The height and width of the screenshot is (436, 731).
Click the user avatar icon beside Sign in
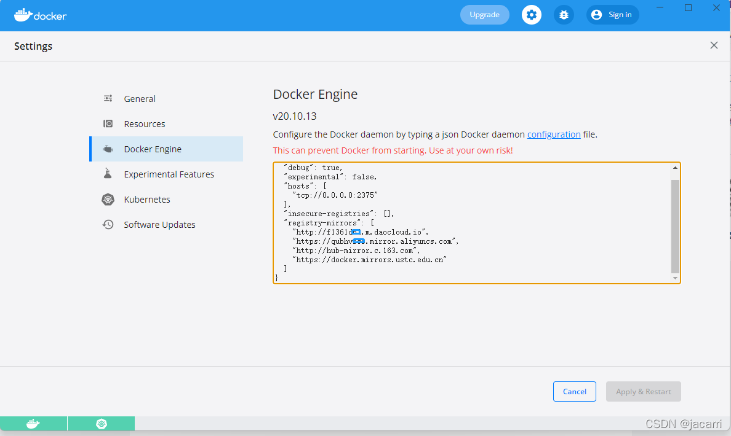[596, 15]
